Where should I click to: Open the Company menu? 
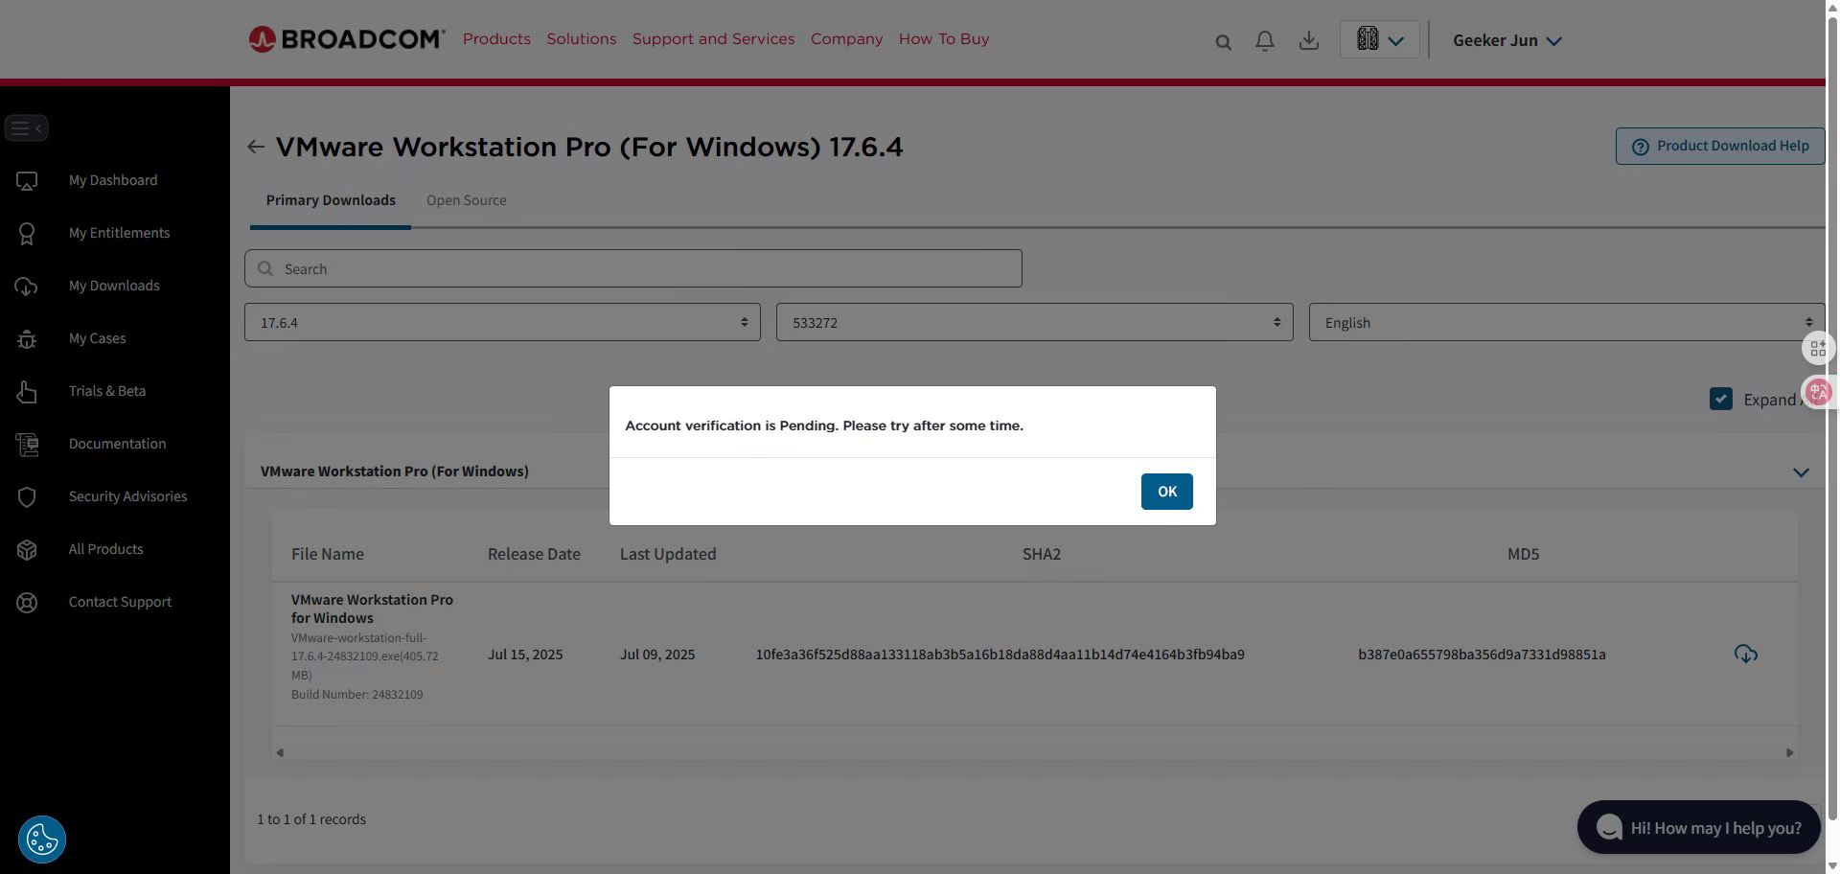(846, 39)
